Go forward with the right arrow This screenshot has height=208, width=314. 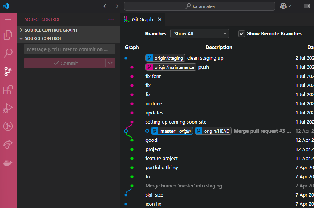coord(116,6)
